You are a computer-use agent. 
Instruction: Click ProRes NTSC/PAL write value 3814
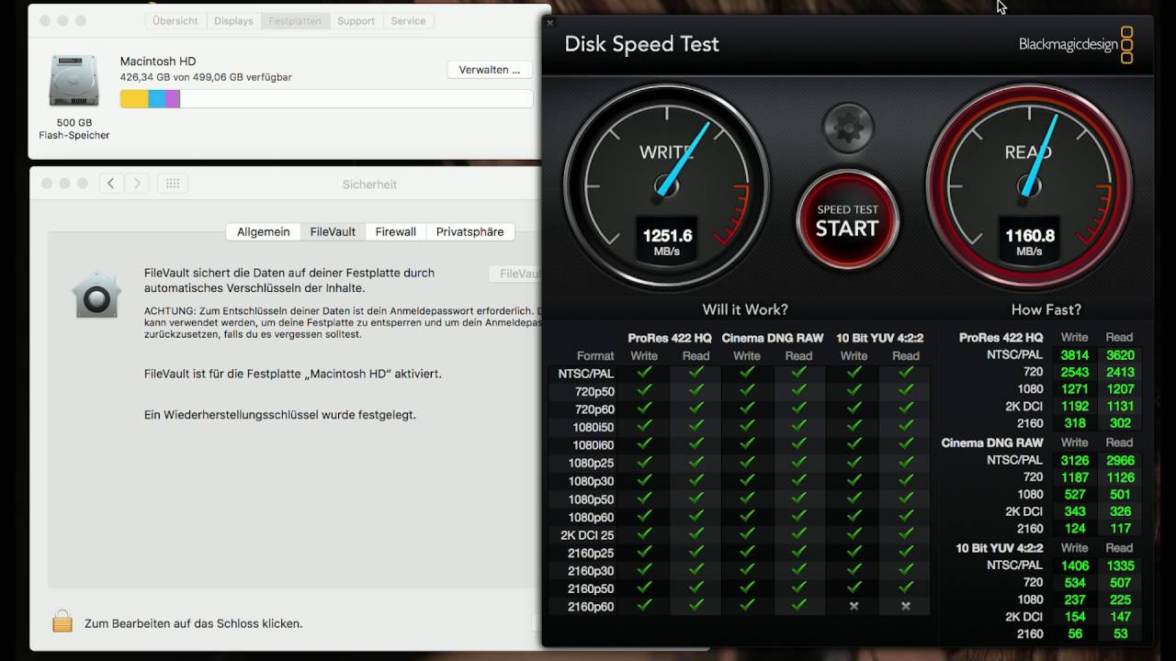click(x=1074, y=355)
